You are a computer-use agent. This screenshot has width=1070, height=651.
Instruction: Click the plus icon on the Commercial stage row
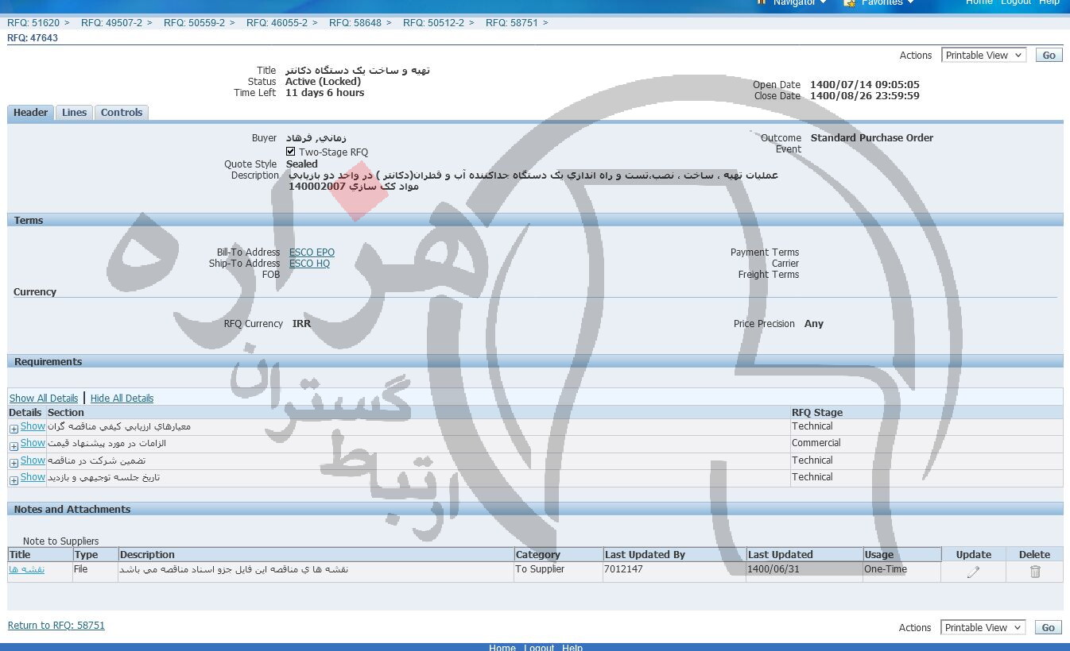click(14, 445)
